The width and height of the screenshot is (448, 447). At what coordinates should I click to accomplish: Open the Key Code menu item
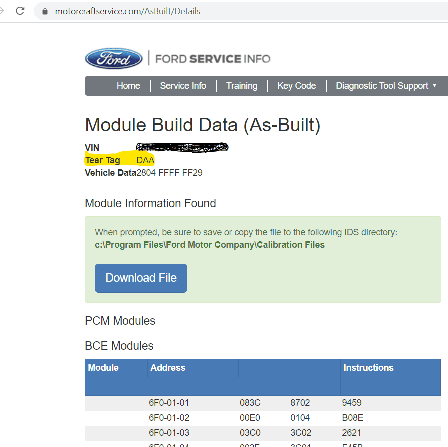click(296, 86)
